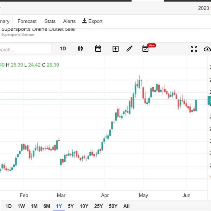Click the Low value 24.42 readout
211x211 pixels.
(34, 65)
